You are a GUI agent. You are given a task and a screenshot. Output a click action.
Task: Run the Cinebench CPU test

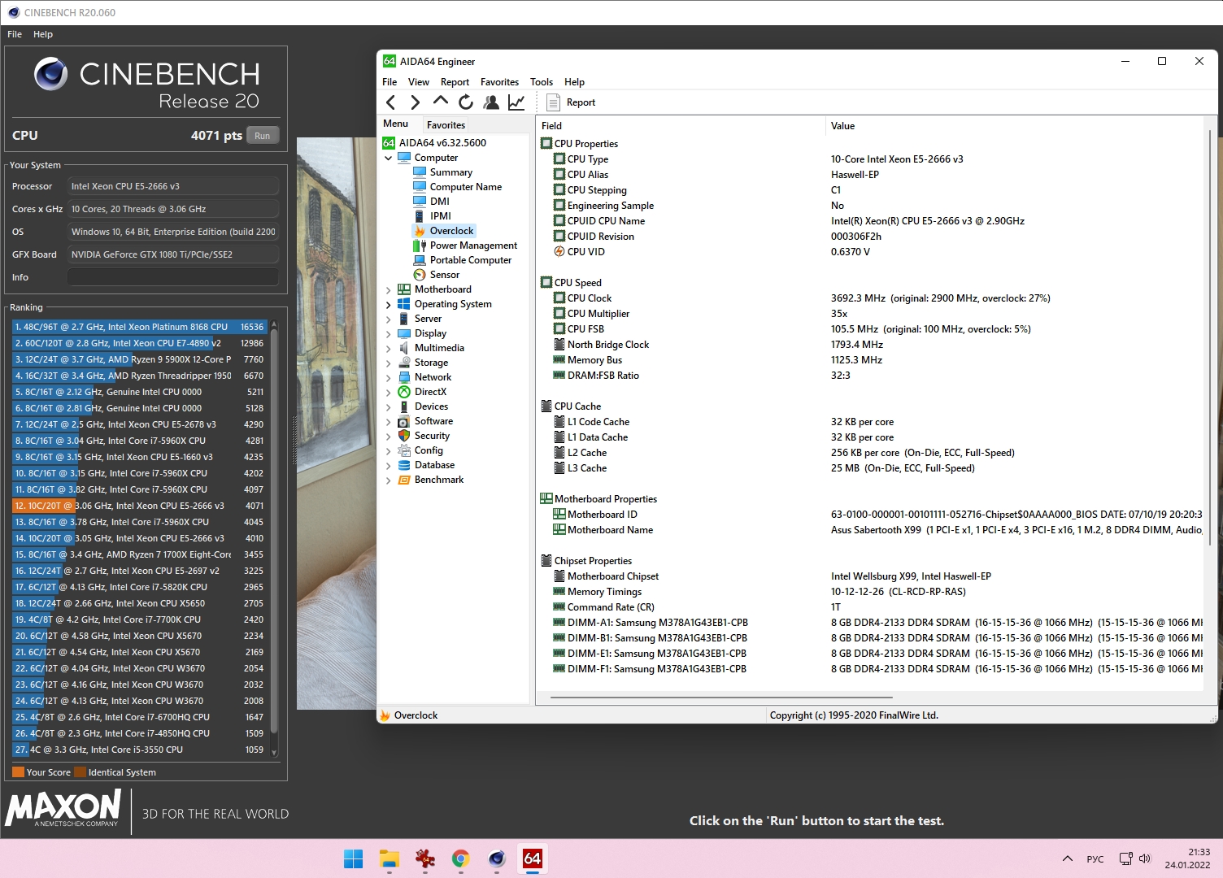coord(262,136)
